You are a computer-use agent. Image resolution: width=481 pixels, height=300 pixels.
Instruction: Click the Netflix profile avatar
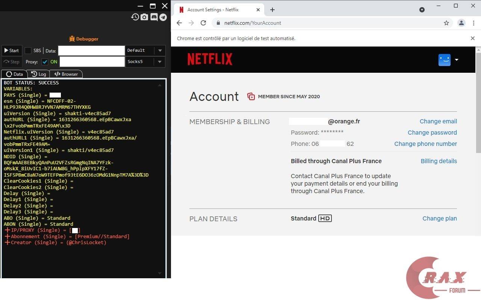[445, 60]
